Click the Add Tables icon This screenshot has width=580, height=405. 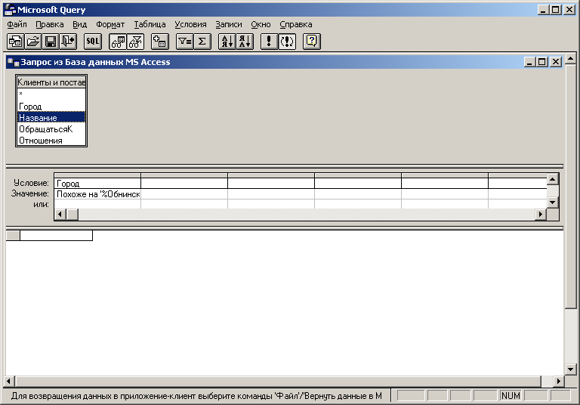(160, 42)
